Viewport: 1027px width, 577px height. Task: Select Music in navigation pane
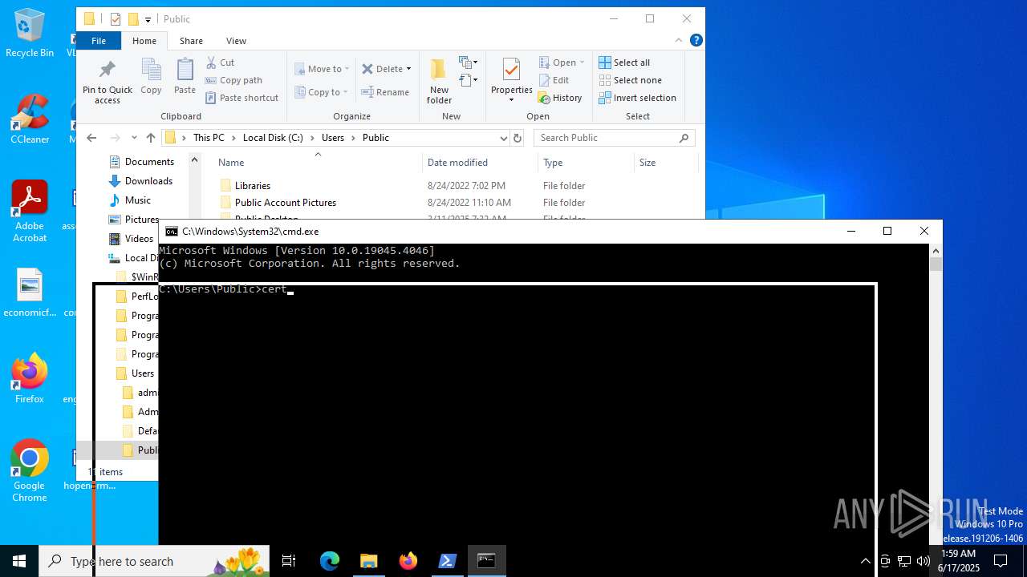[137, 200]
